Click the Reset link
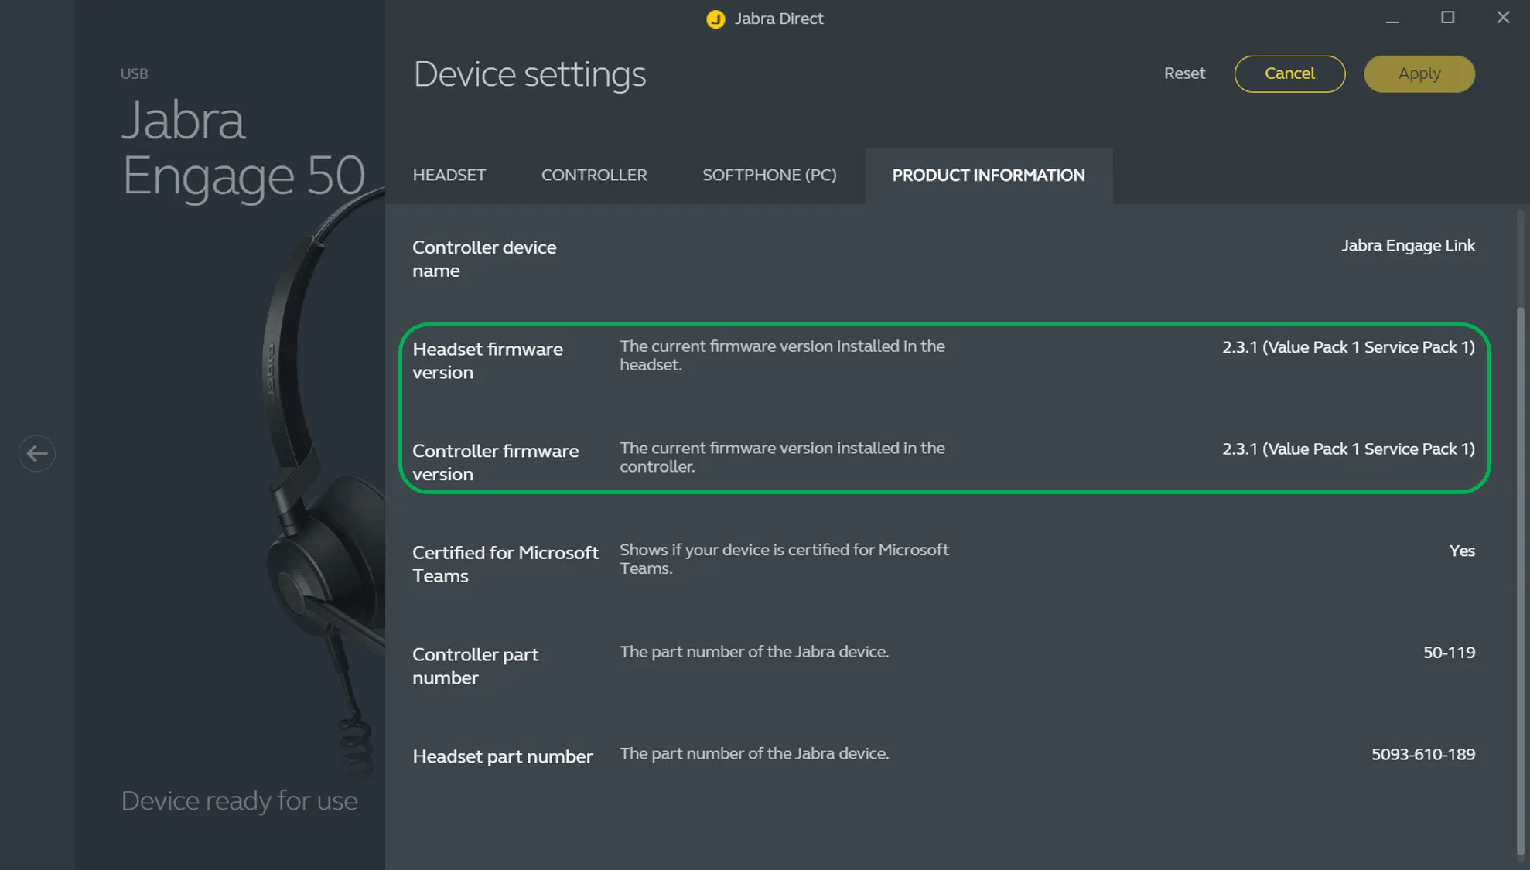The image size is (1530, 870). click(x=1184, y=73)
